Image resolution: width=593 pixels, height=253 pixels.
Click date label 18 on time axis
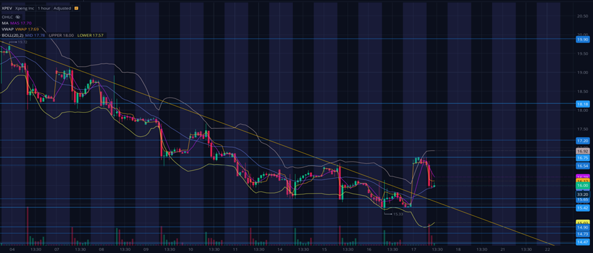458,249
